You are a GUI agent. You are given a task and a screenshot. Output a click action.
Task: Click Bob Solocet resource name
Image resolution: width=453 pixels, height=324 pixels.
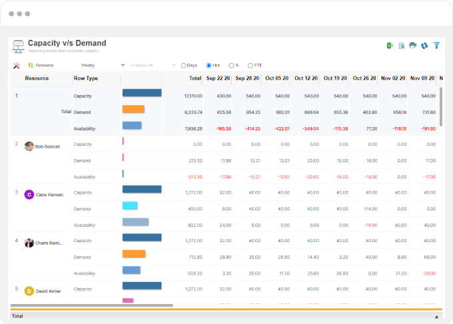tap(47, 146)
